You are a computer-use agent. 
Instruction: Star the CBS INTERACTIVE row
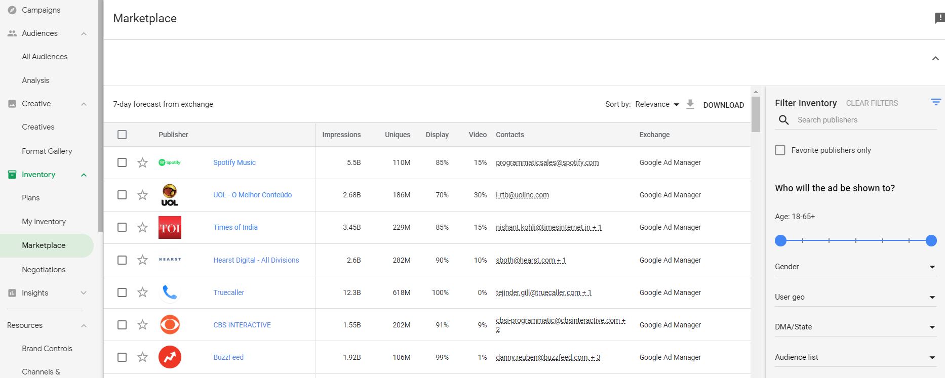[143, 324]
